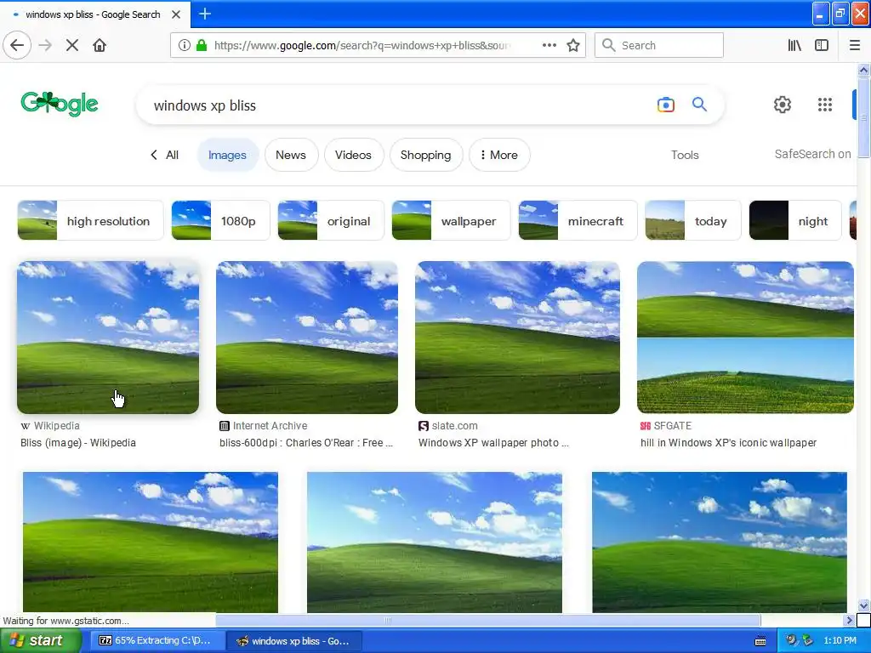This screenshot has width=871, height=653.
Task: Open 'bliss-600dpi : Charles O'Rear' link
Action: tap(306, 442)
